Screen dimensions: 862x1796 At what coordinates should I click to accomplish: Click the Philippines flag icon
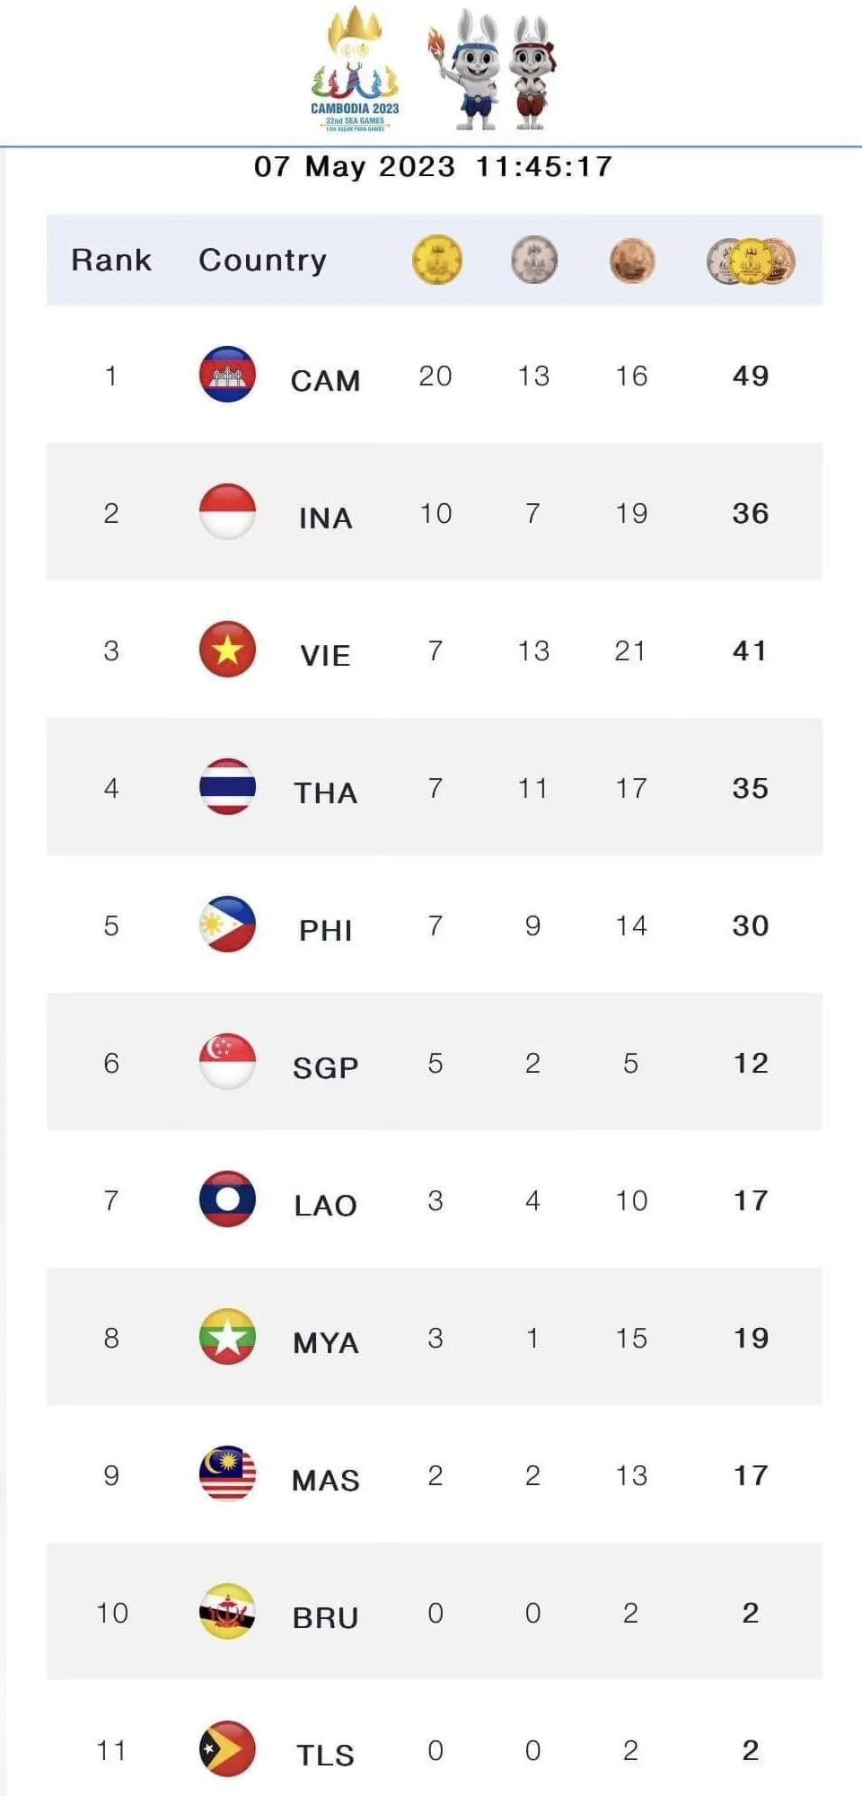point(227,924)
